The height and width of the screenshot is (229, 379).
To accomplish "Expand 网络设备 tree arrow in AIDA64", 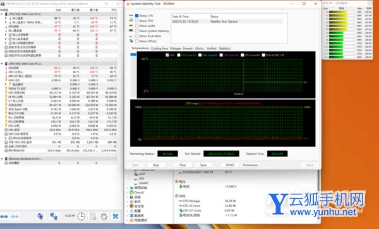I will pos(128,188).
